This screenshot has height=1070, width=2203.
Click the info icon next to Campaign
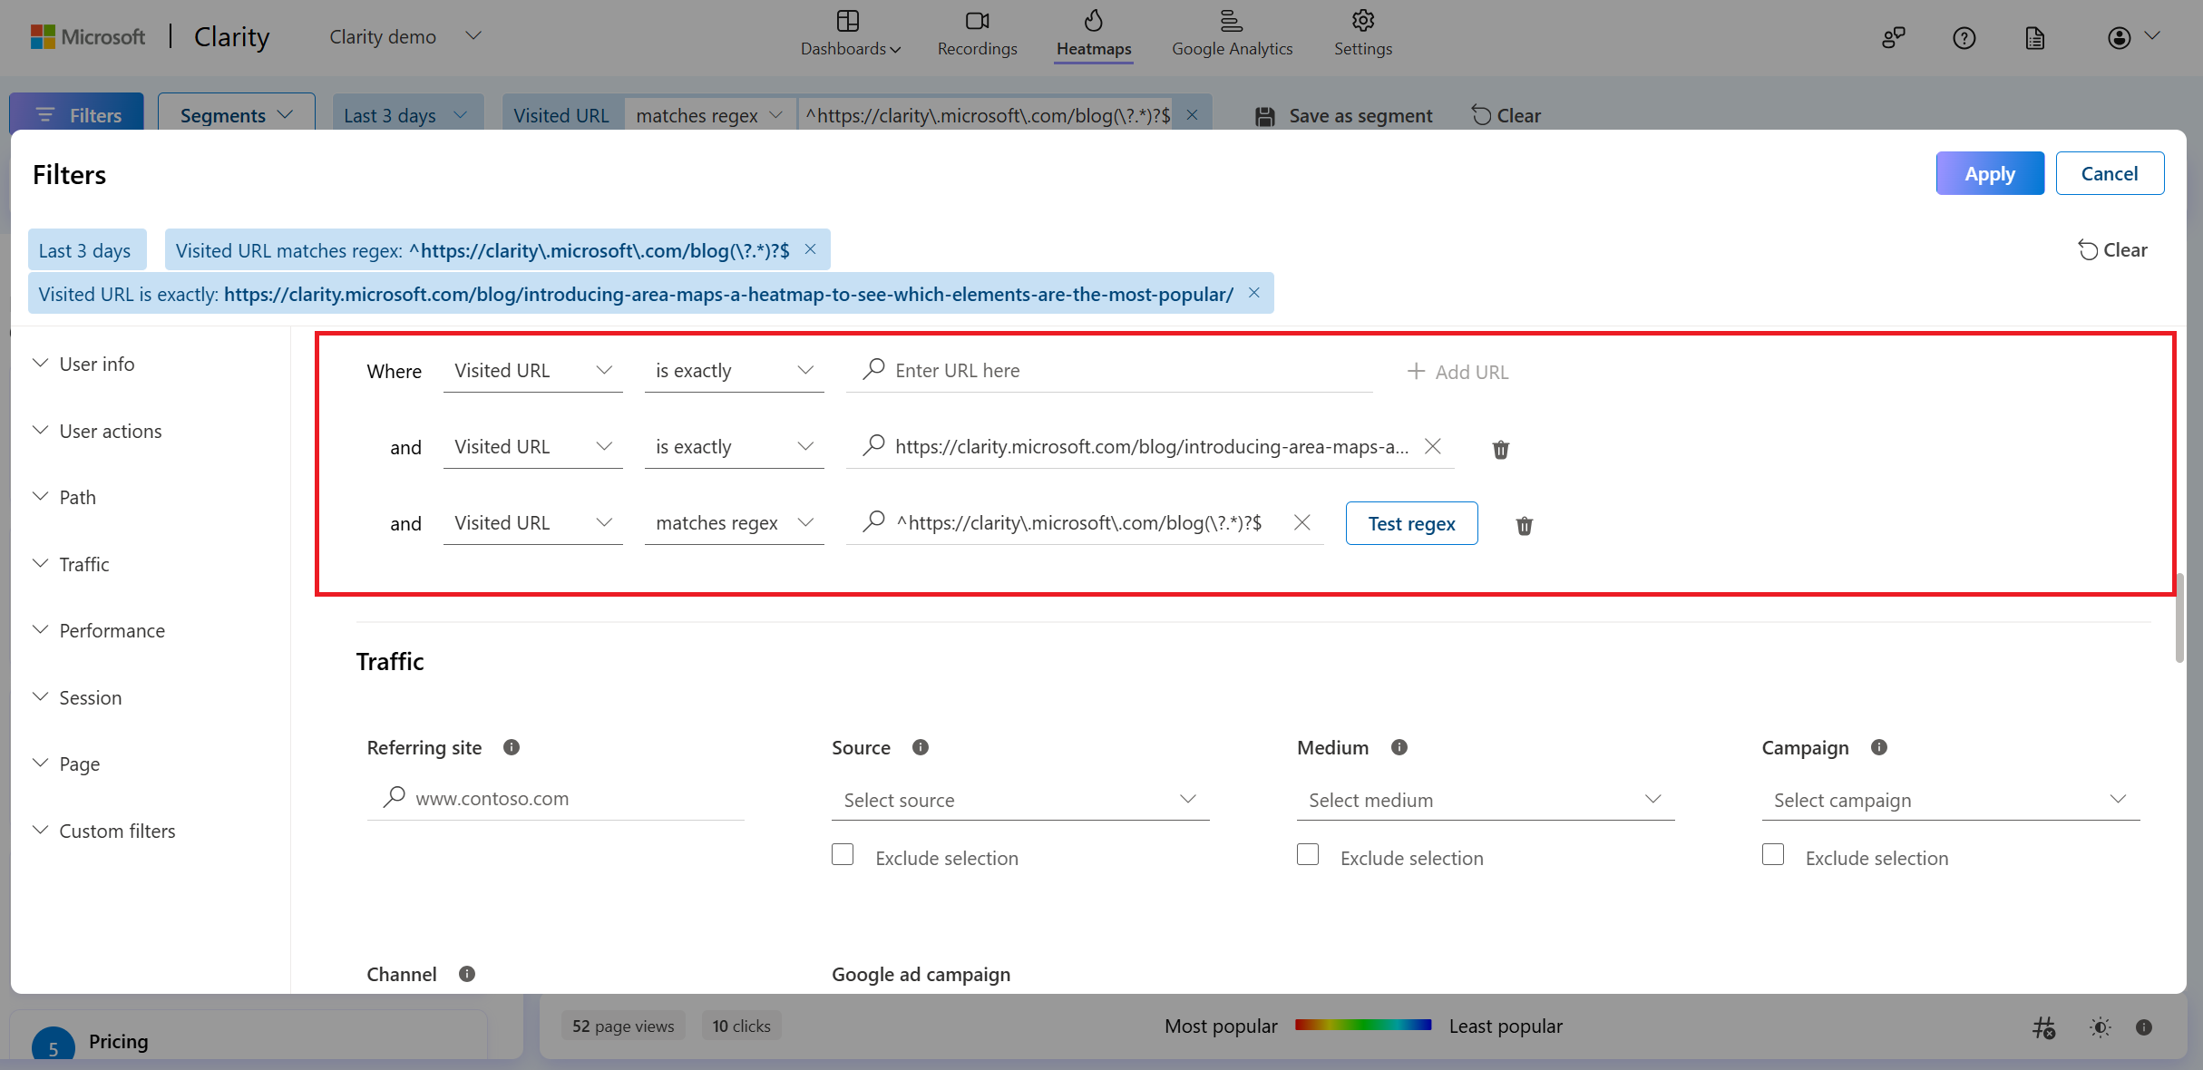[x=1879, y=747]
